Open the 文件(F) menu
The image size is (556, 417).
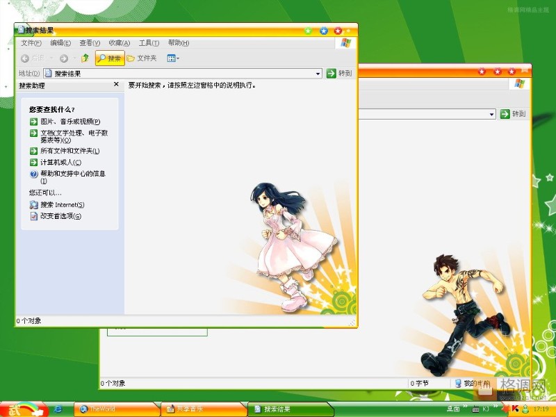tap(31, 43)
